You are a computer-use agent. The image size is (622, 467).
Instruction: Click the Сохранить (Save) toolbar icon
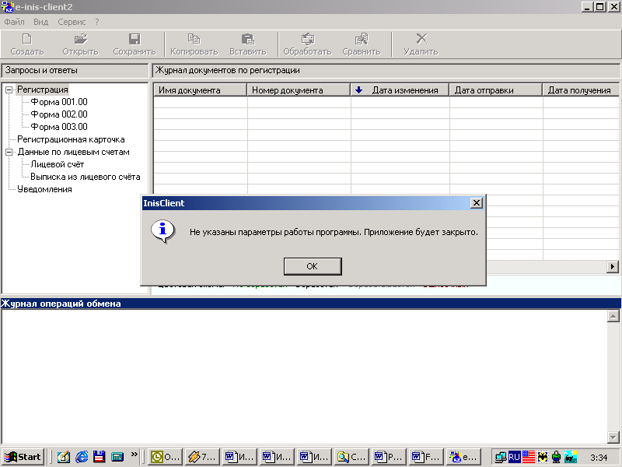click(x=135, y=39)
